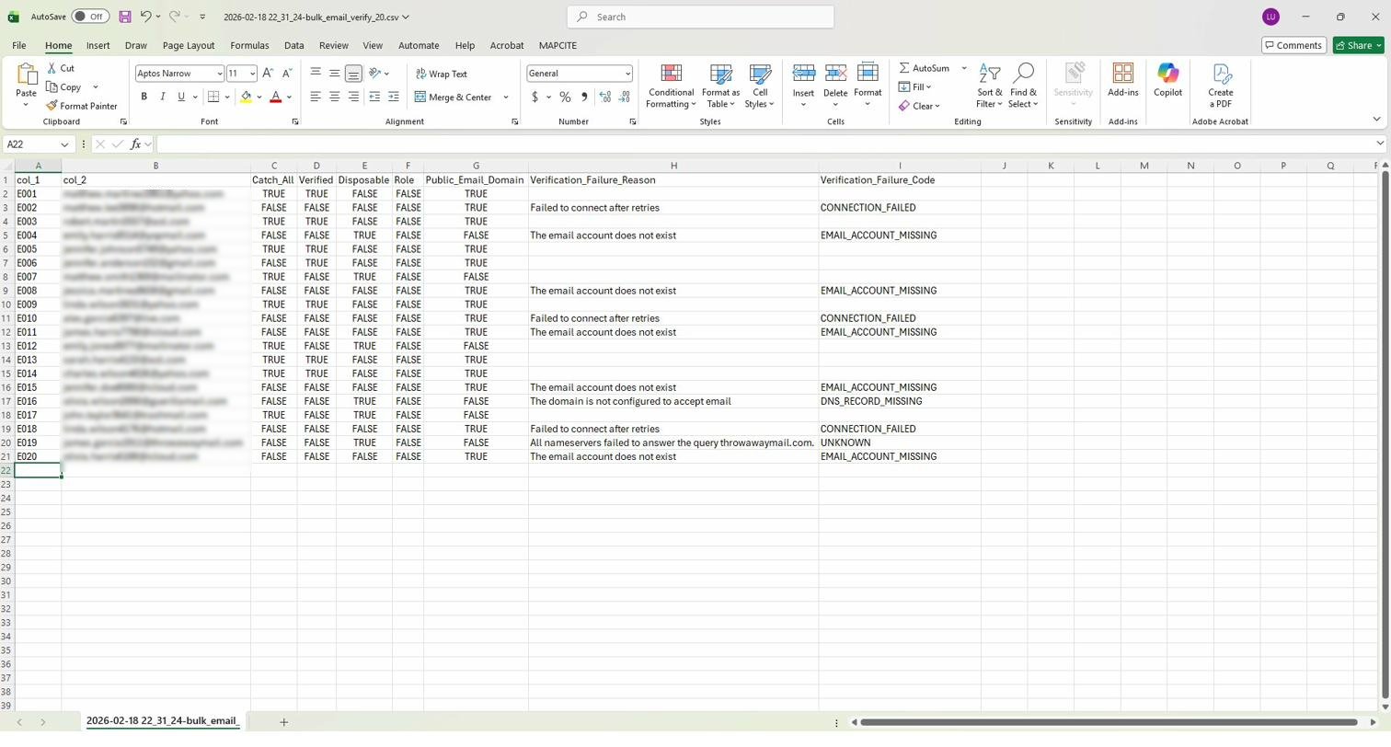Expand the Name Box dropdown arrow

(x=64, y=144)
